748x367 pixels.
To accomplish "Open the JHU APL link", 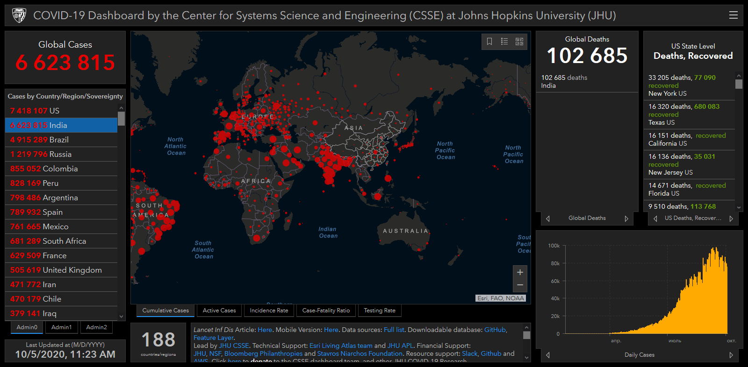I will pos(400,346).
